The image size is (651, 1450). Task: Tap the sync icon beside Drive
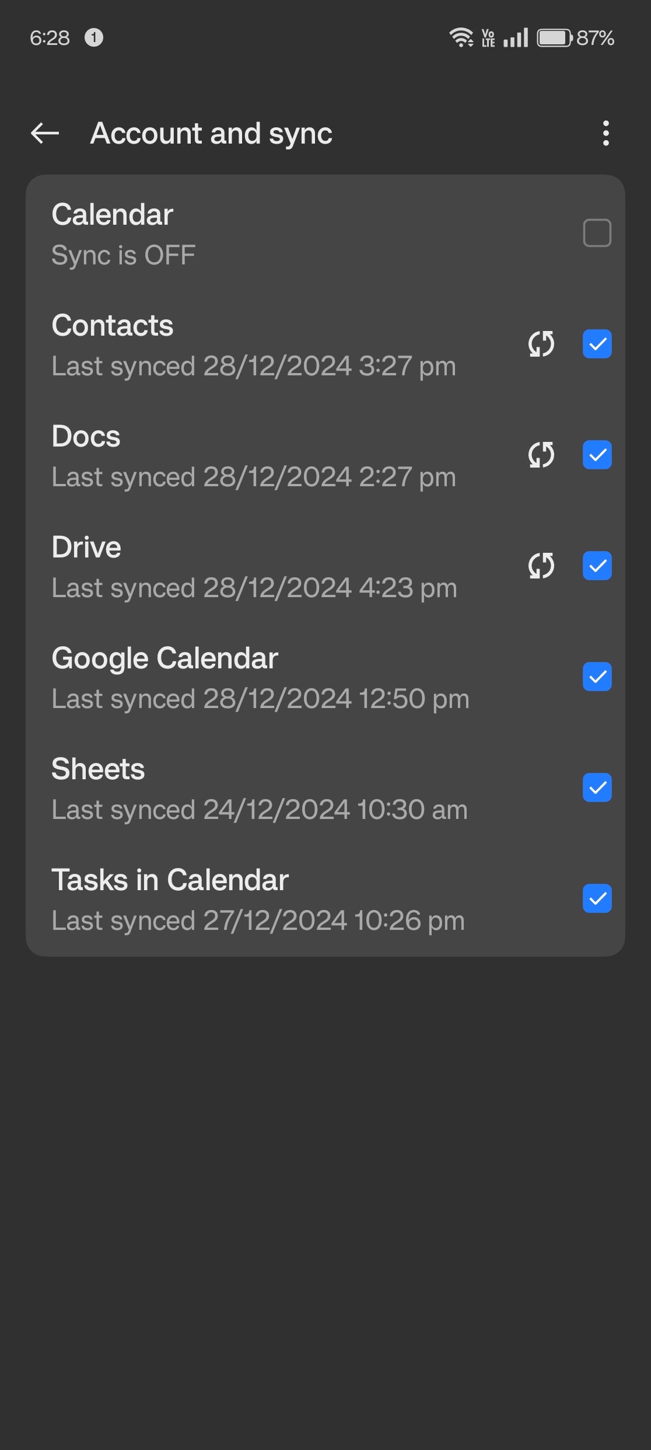coord(541,566)
